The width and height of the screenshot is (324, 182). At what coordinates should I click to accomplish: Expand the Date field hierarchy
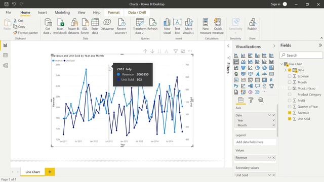click(286, 70)
